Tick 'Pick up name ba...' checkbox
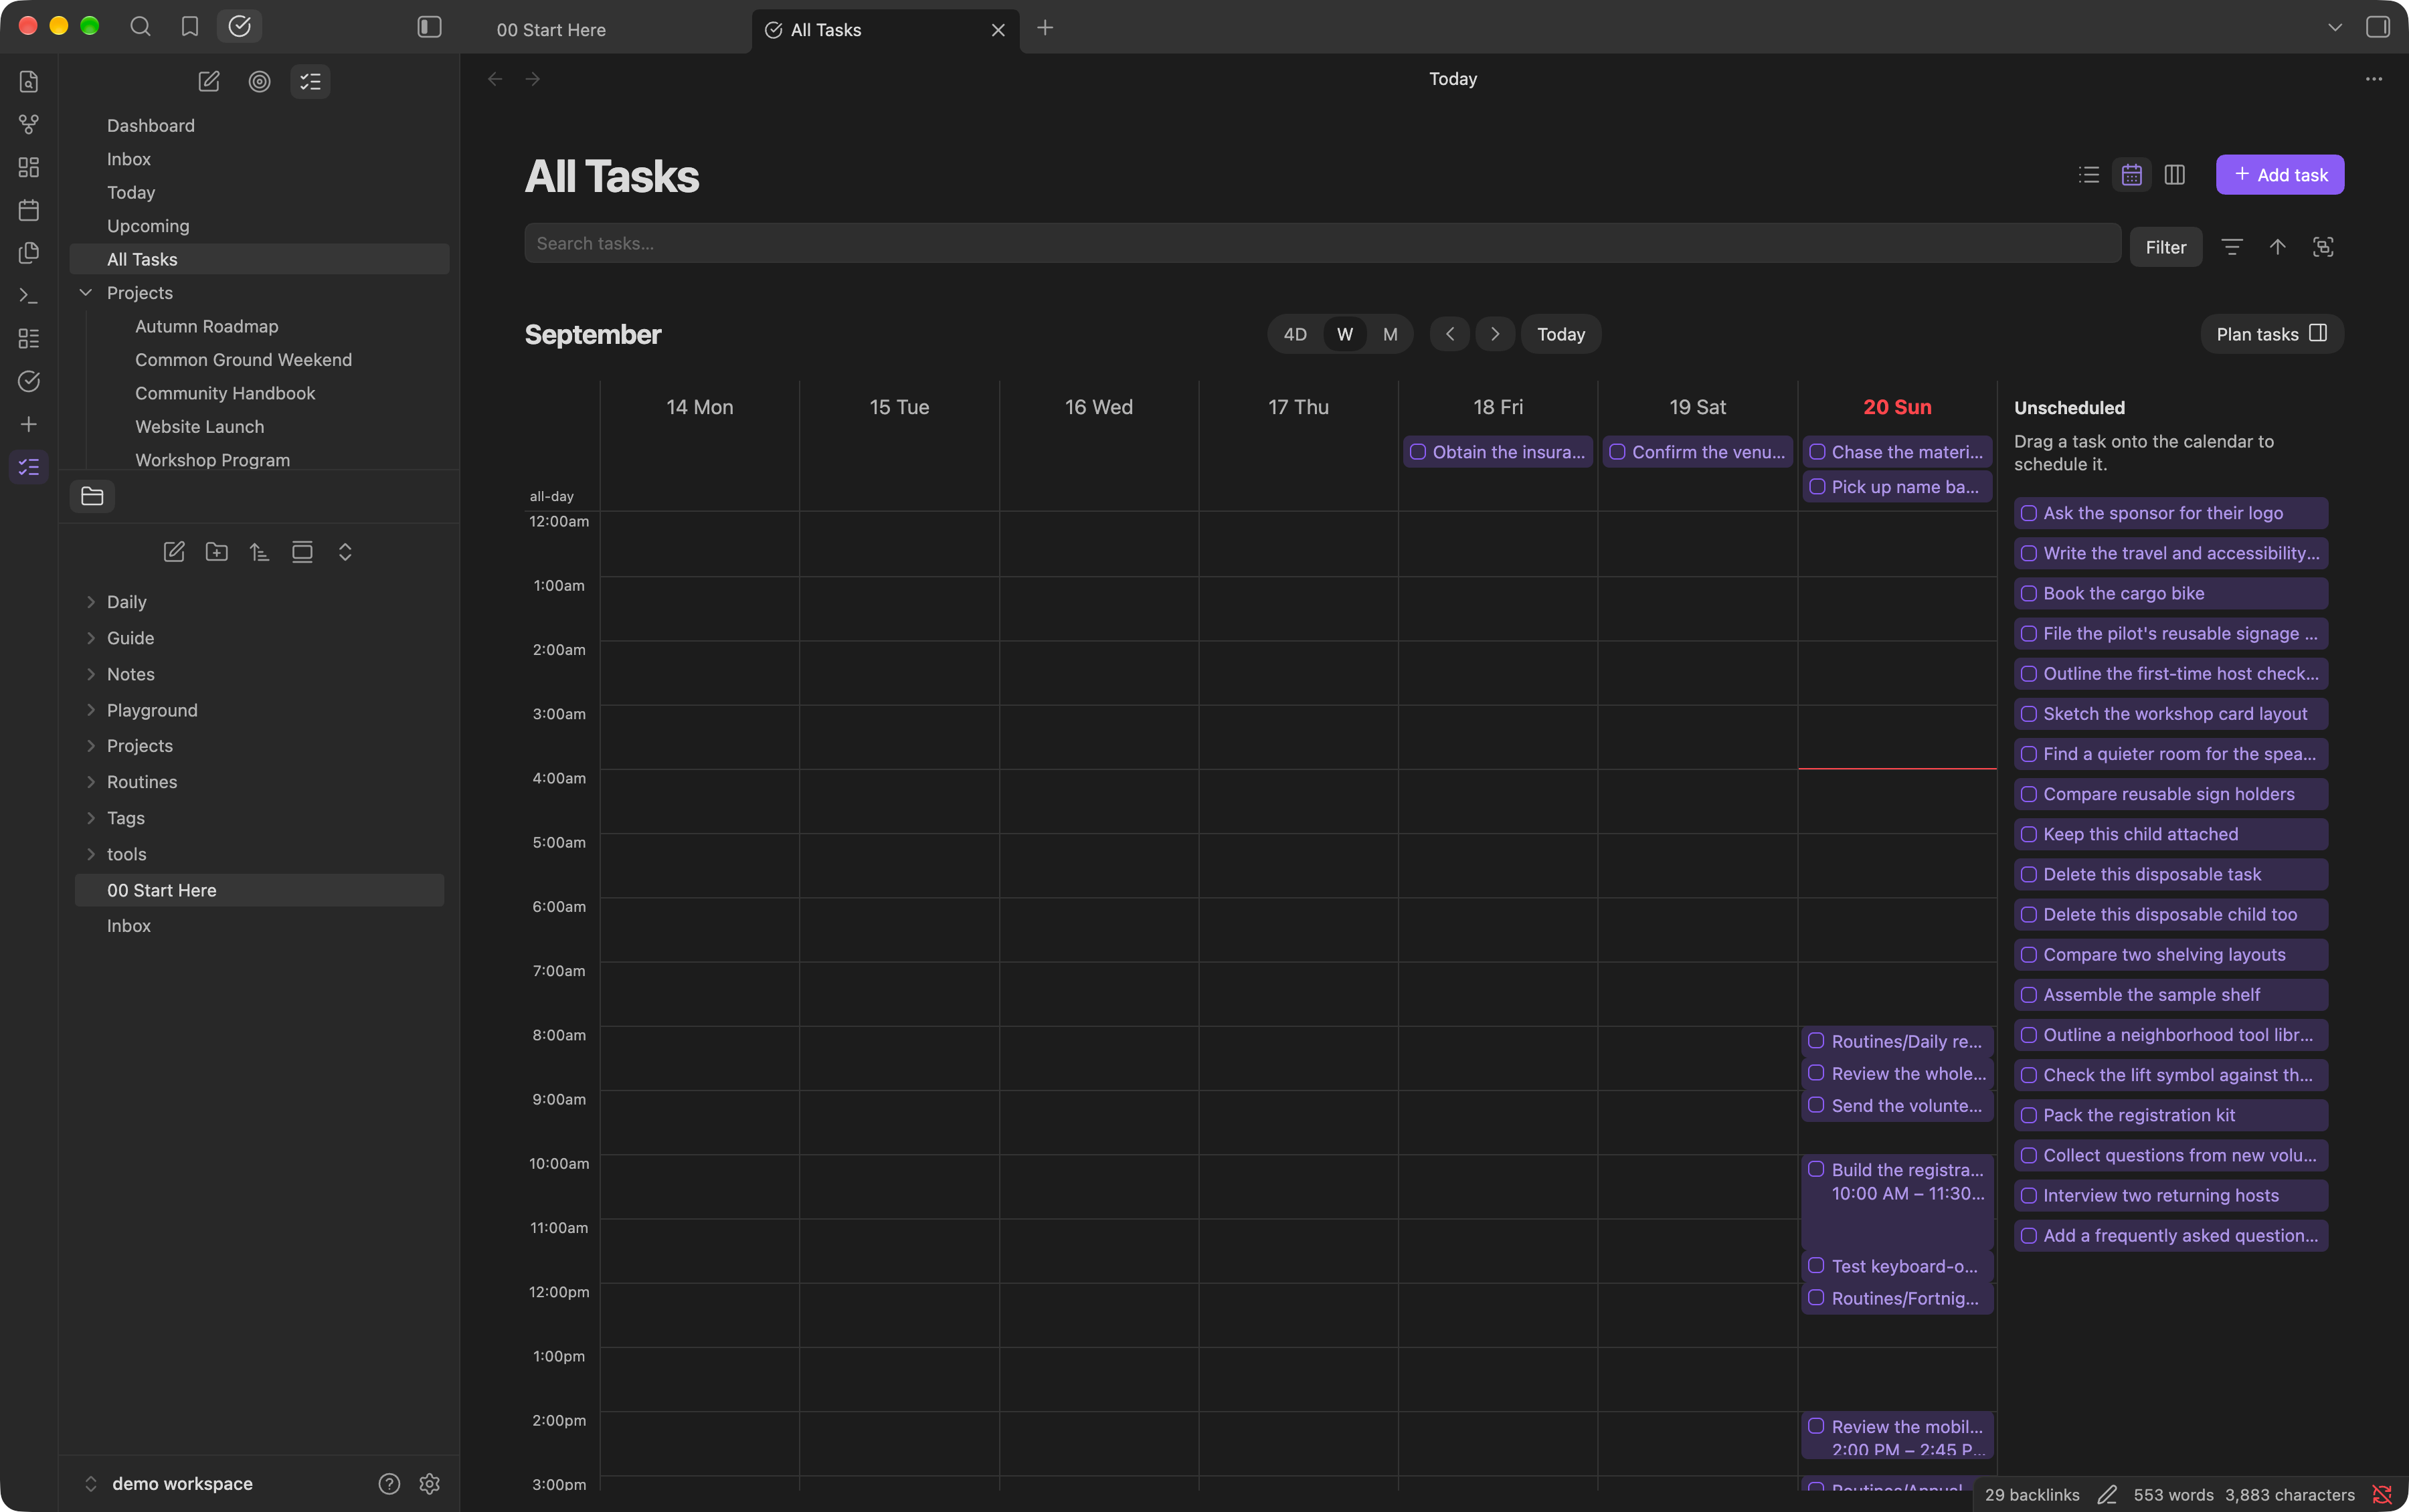Viewport: 2409px width, 1512px height. [1817, 487]
